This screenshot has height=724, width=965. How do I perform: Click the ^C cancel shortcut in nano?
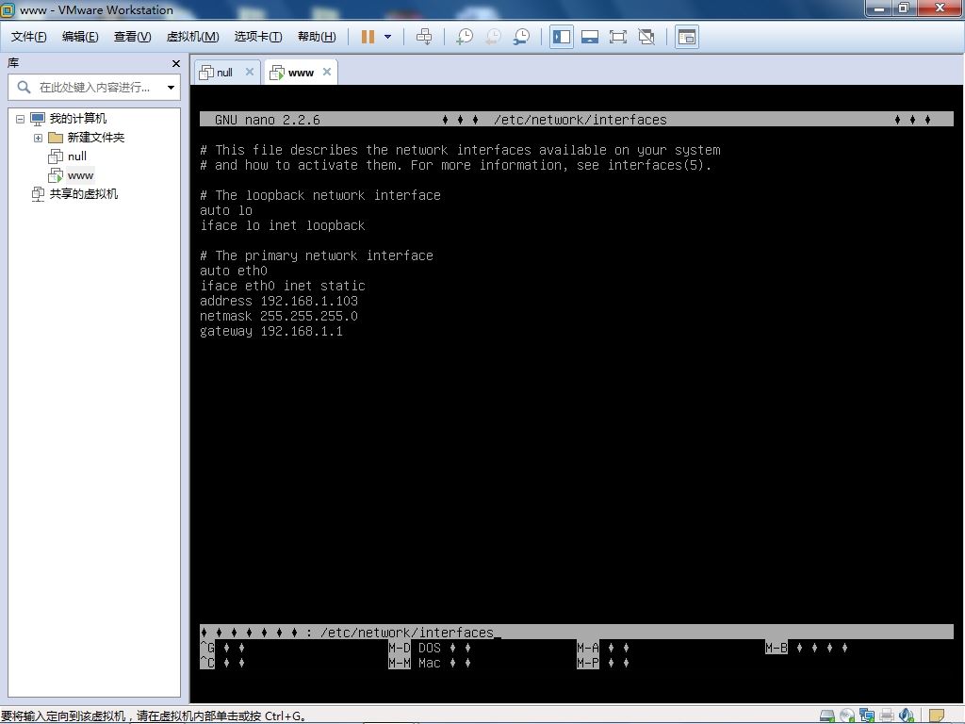point(222,663)
